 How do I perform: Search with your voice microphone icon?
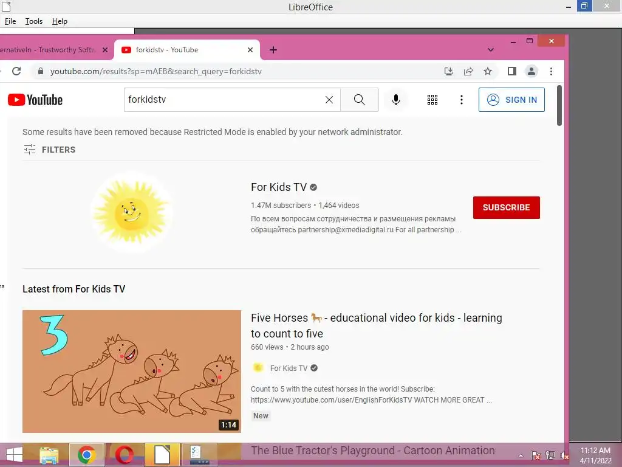point(395,100)
